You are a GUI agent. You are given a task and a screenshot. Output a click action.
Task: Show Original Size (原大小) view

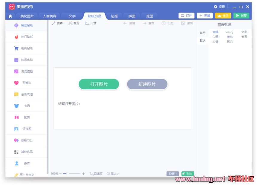pyautogui.click(x=113, y=174)
